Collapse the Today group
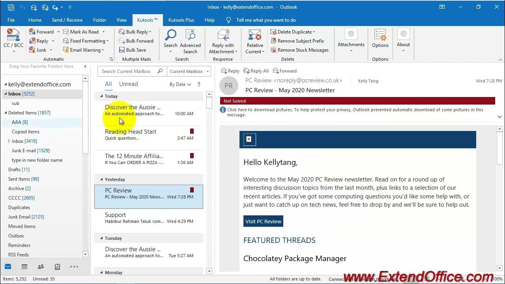 (101, 96)
